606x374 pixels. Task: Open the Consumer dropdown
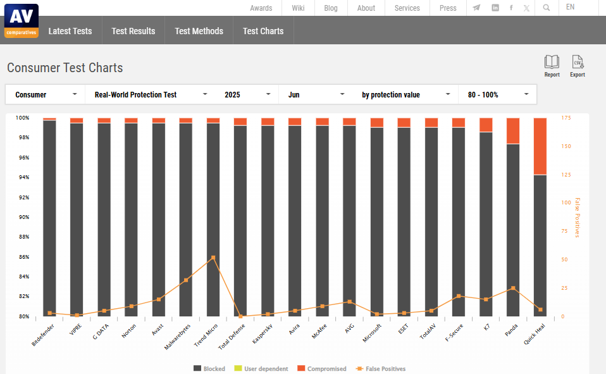(x=46, y=95)
